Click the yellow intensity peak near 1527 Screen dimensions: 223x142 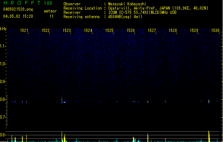point(148,138)
